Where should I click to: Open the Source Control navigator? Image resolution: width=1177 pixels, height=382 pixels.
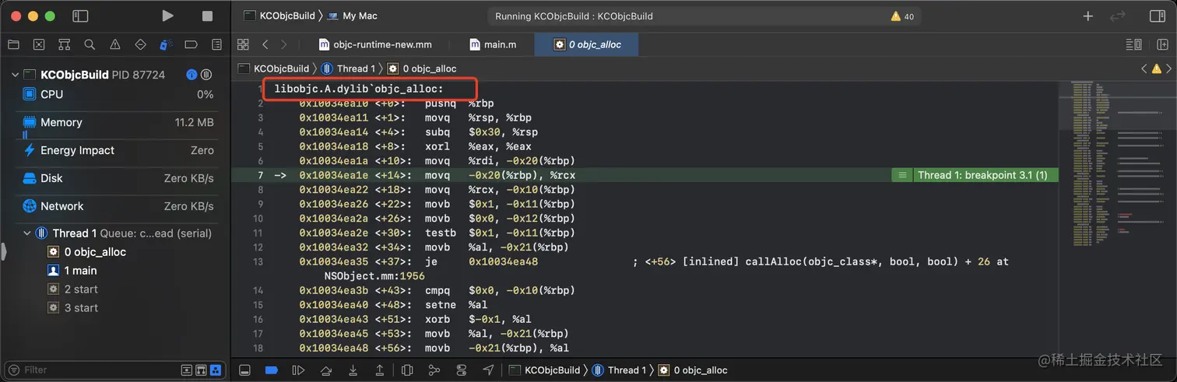[x=39, y=44]
